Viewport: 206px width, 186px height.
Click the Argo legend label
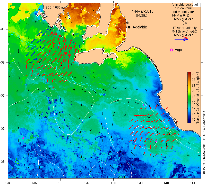point(178,50)
